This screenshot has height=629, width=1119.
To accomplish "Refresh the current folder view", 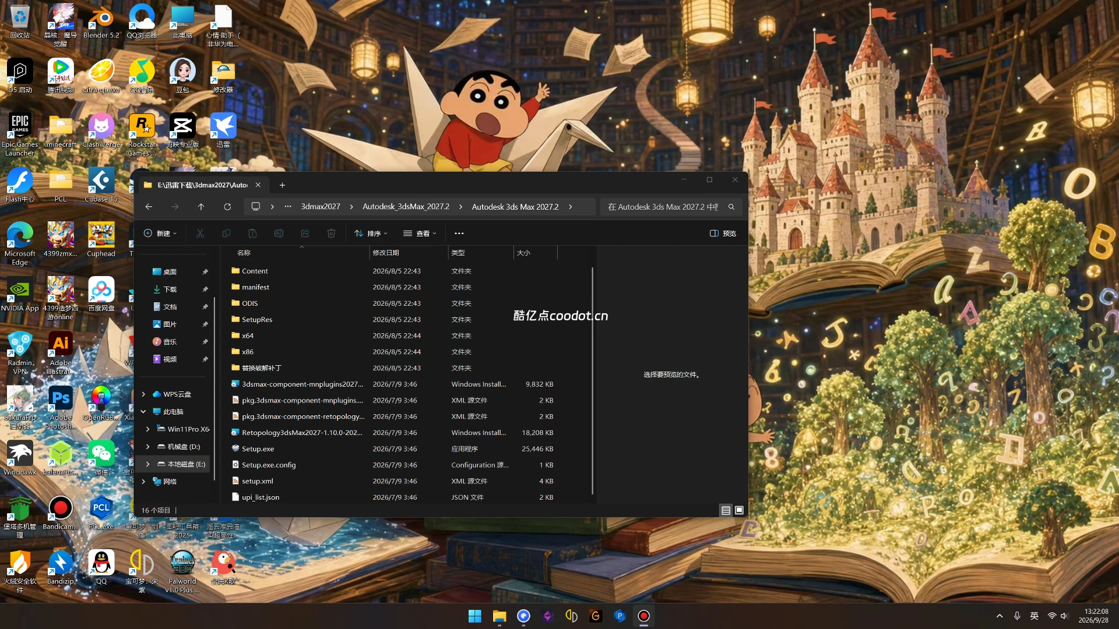I will coord(227,207).
